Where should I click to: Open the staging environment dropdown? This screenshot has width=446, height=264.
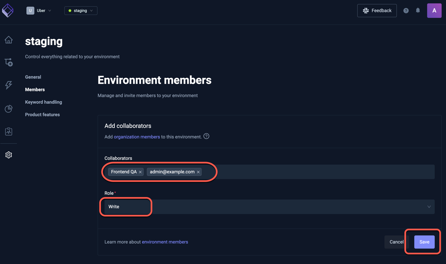[x=80, y=10]
